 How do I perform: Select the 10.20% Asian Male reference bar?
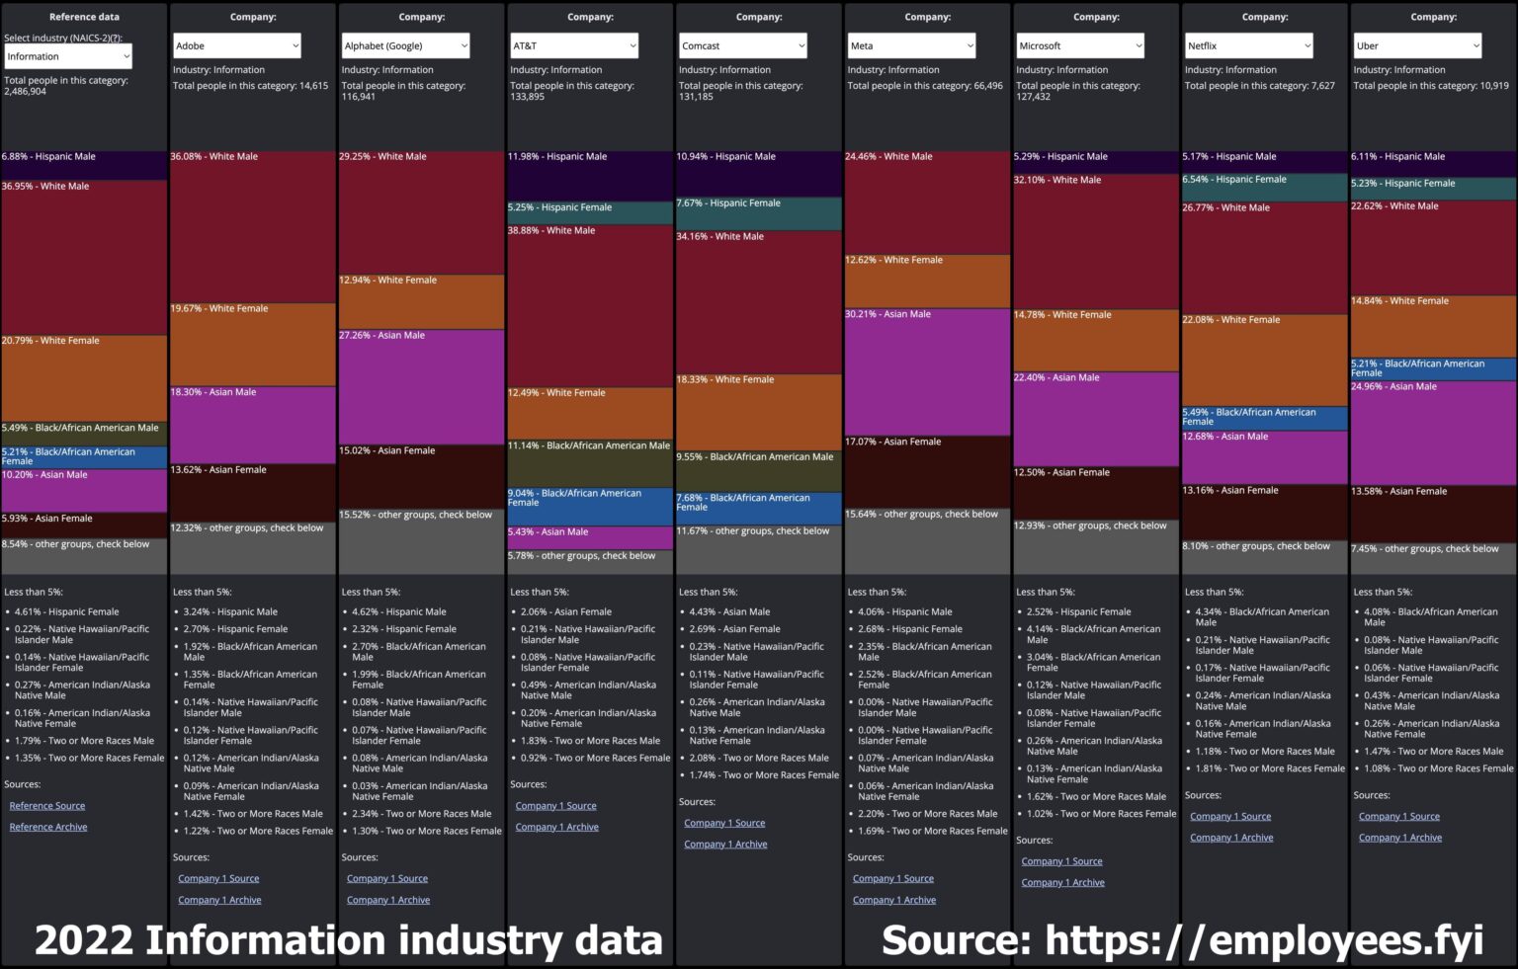84,491
